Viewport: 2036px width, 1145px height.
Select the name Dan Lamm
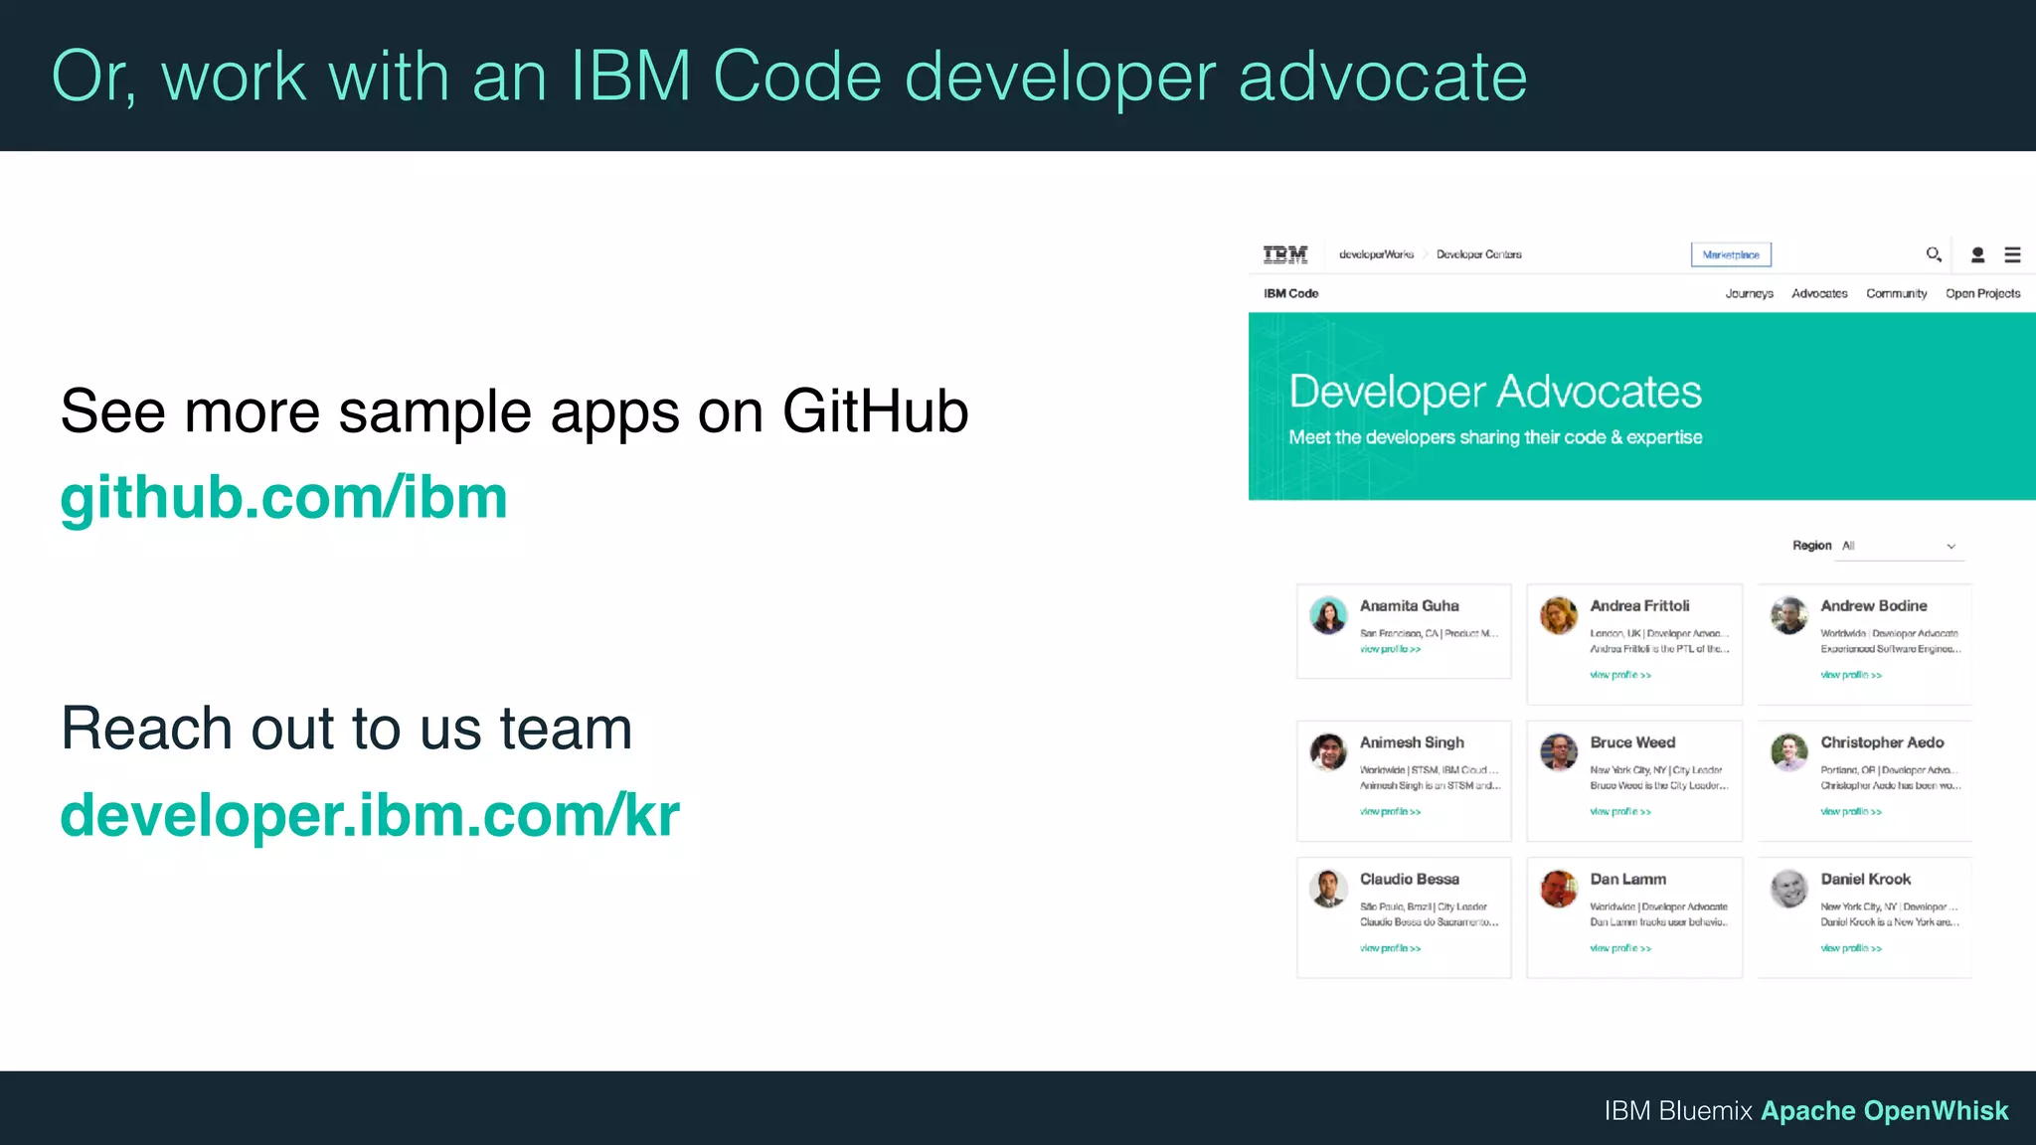pos(1627,879)
